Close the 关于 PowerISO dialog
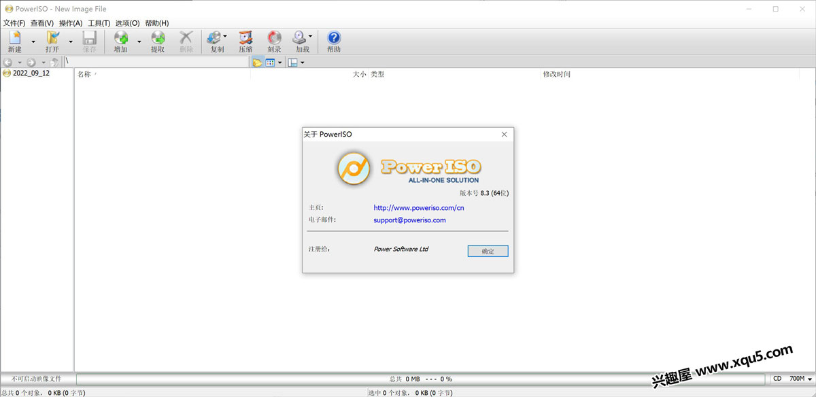Screen dimensions: 816x397 pos(504,135)
